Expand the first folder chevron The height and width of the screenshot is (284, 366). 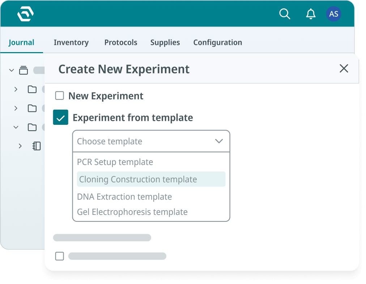pyautogui.click(x=16, y=89)
